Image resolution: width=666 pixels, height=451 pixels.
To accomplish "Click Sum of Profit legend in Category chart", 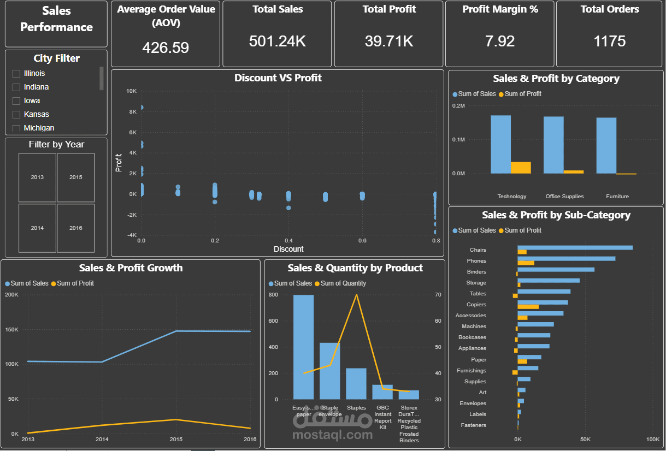I will coord(520,94).
